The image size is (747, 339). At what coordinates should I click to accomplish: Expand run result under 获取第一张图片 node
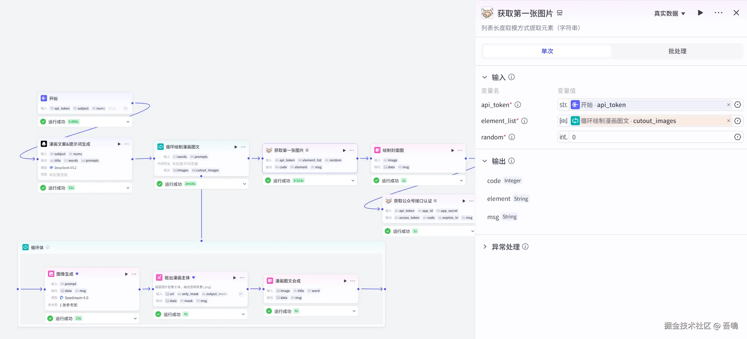point(353,180)
